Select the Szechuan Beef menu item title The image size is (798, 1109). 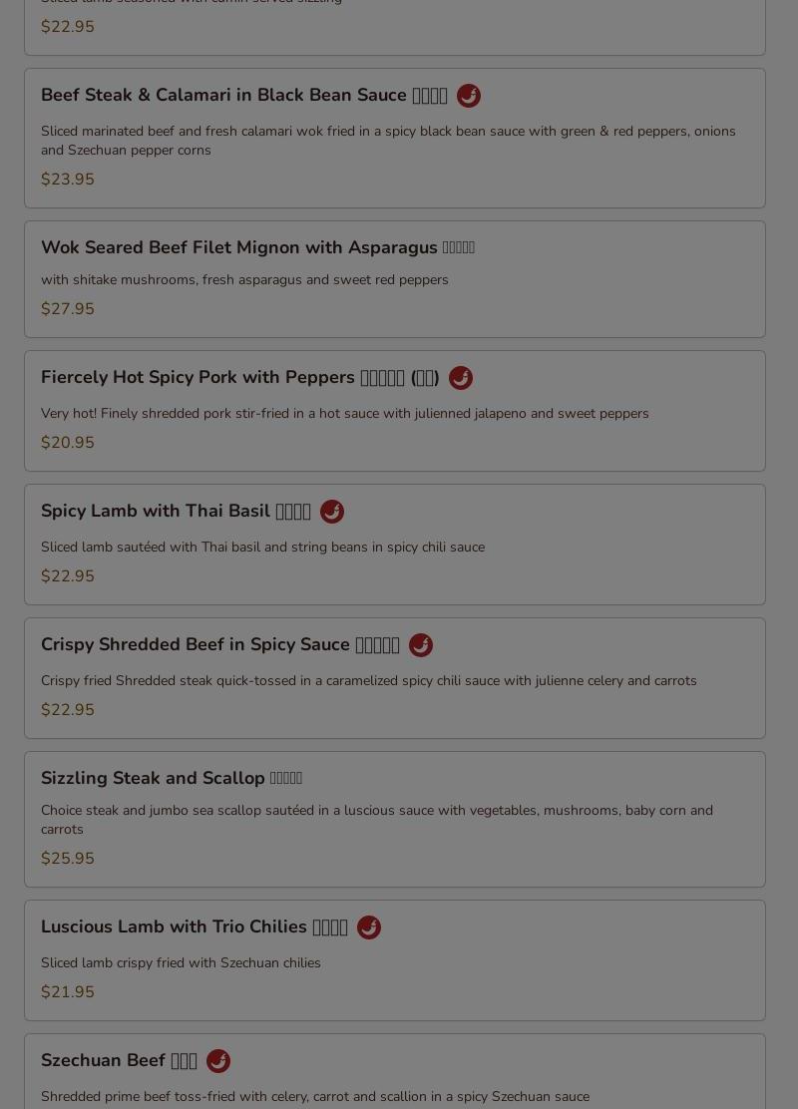(x=119, y=1060)
